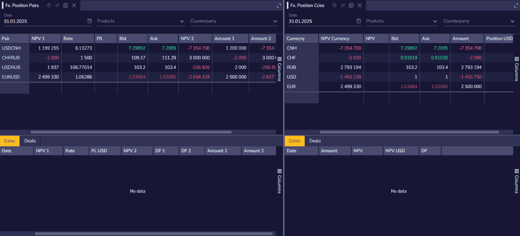Duplicate the Fx. Position Pairs window
Image resolution: width=520 pixels, height=236 pixels.
66,6
